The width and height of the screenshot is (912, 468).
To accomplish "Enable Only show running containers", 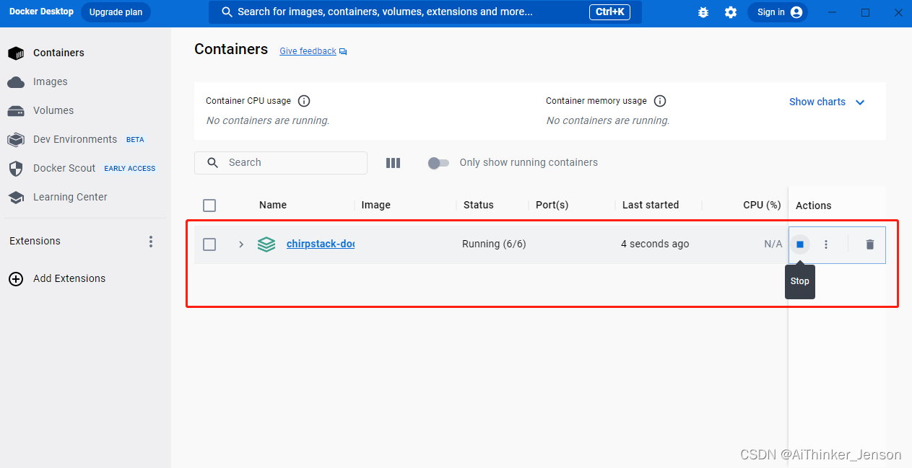I will [438, 163].
